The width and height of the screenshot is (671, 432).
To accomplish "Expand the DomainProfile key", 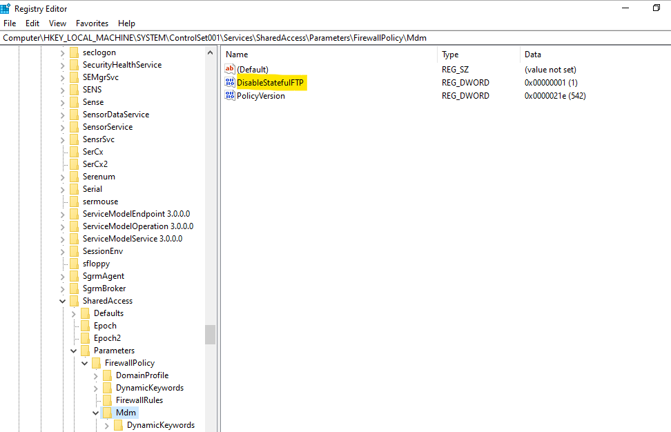I will click(95, 375).
